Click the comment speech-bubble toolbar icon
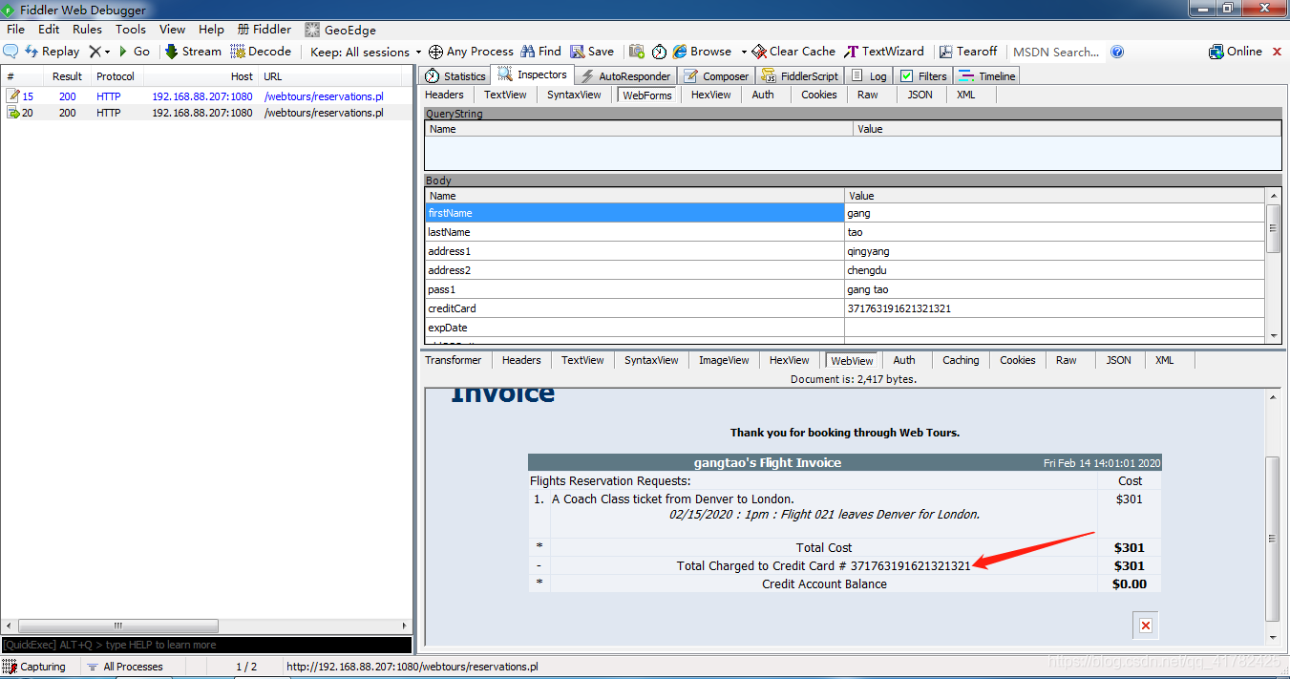 (11, 52)
